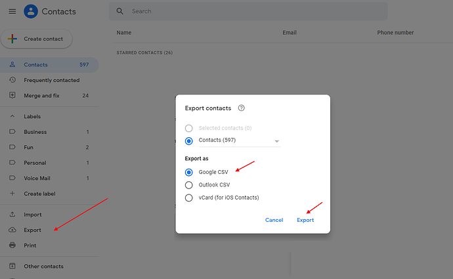Open Merge and fix in sidebar
Viewport: 453px width, 279px height.
(x=49, y=95)
